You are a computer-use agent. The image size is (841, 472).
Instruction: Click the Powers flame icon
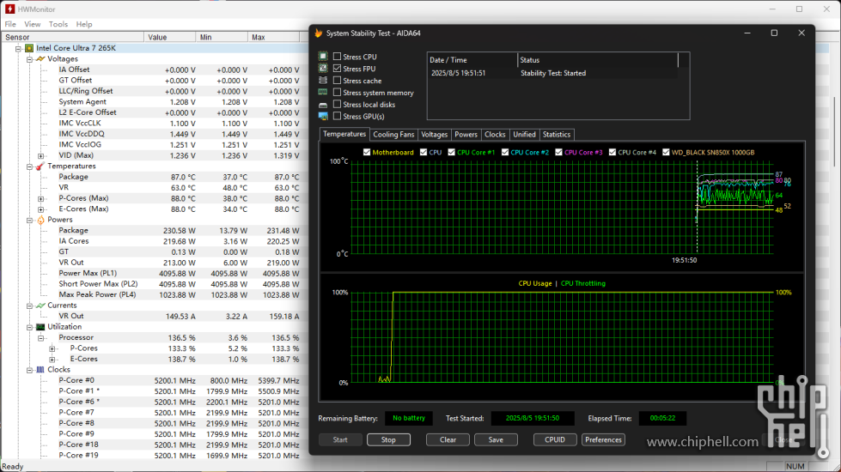(x=40, y=220)
